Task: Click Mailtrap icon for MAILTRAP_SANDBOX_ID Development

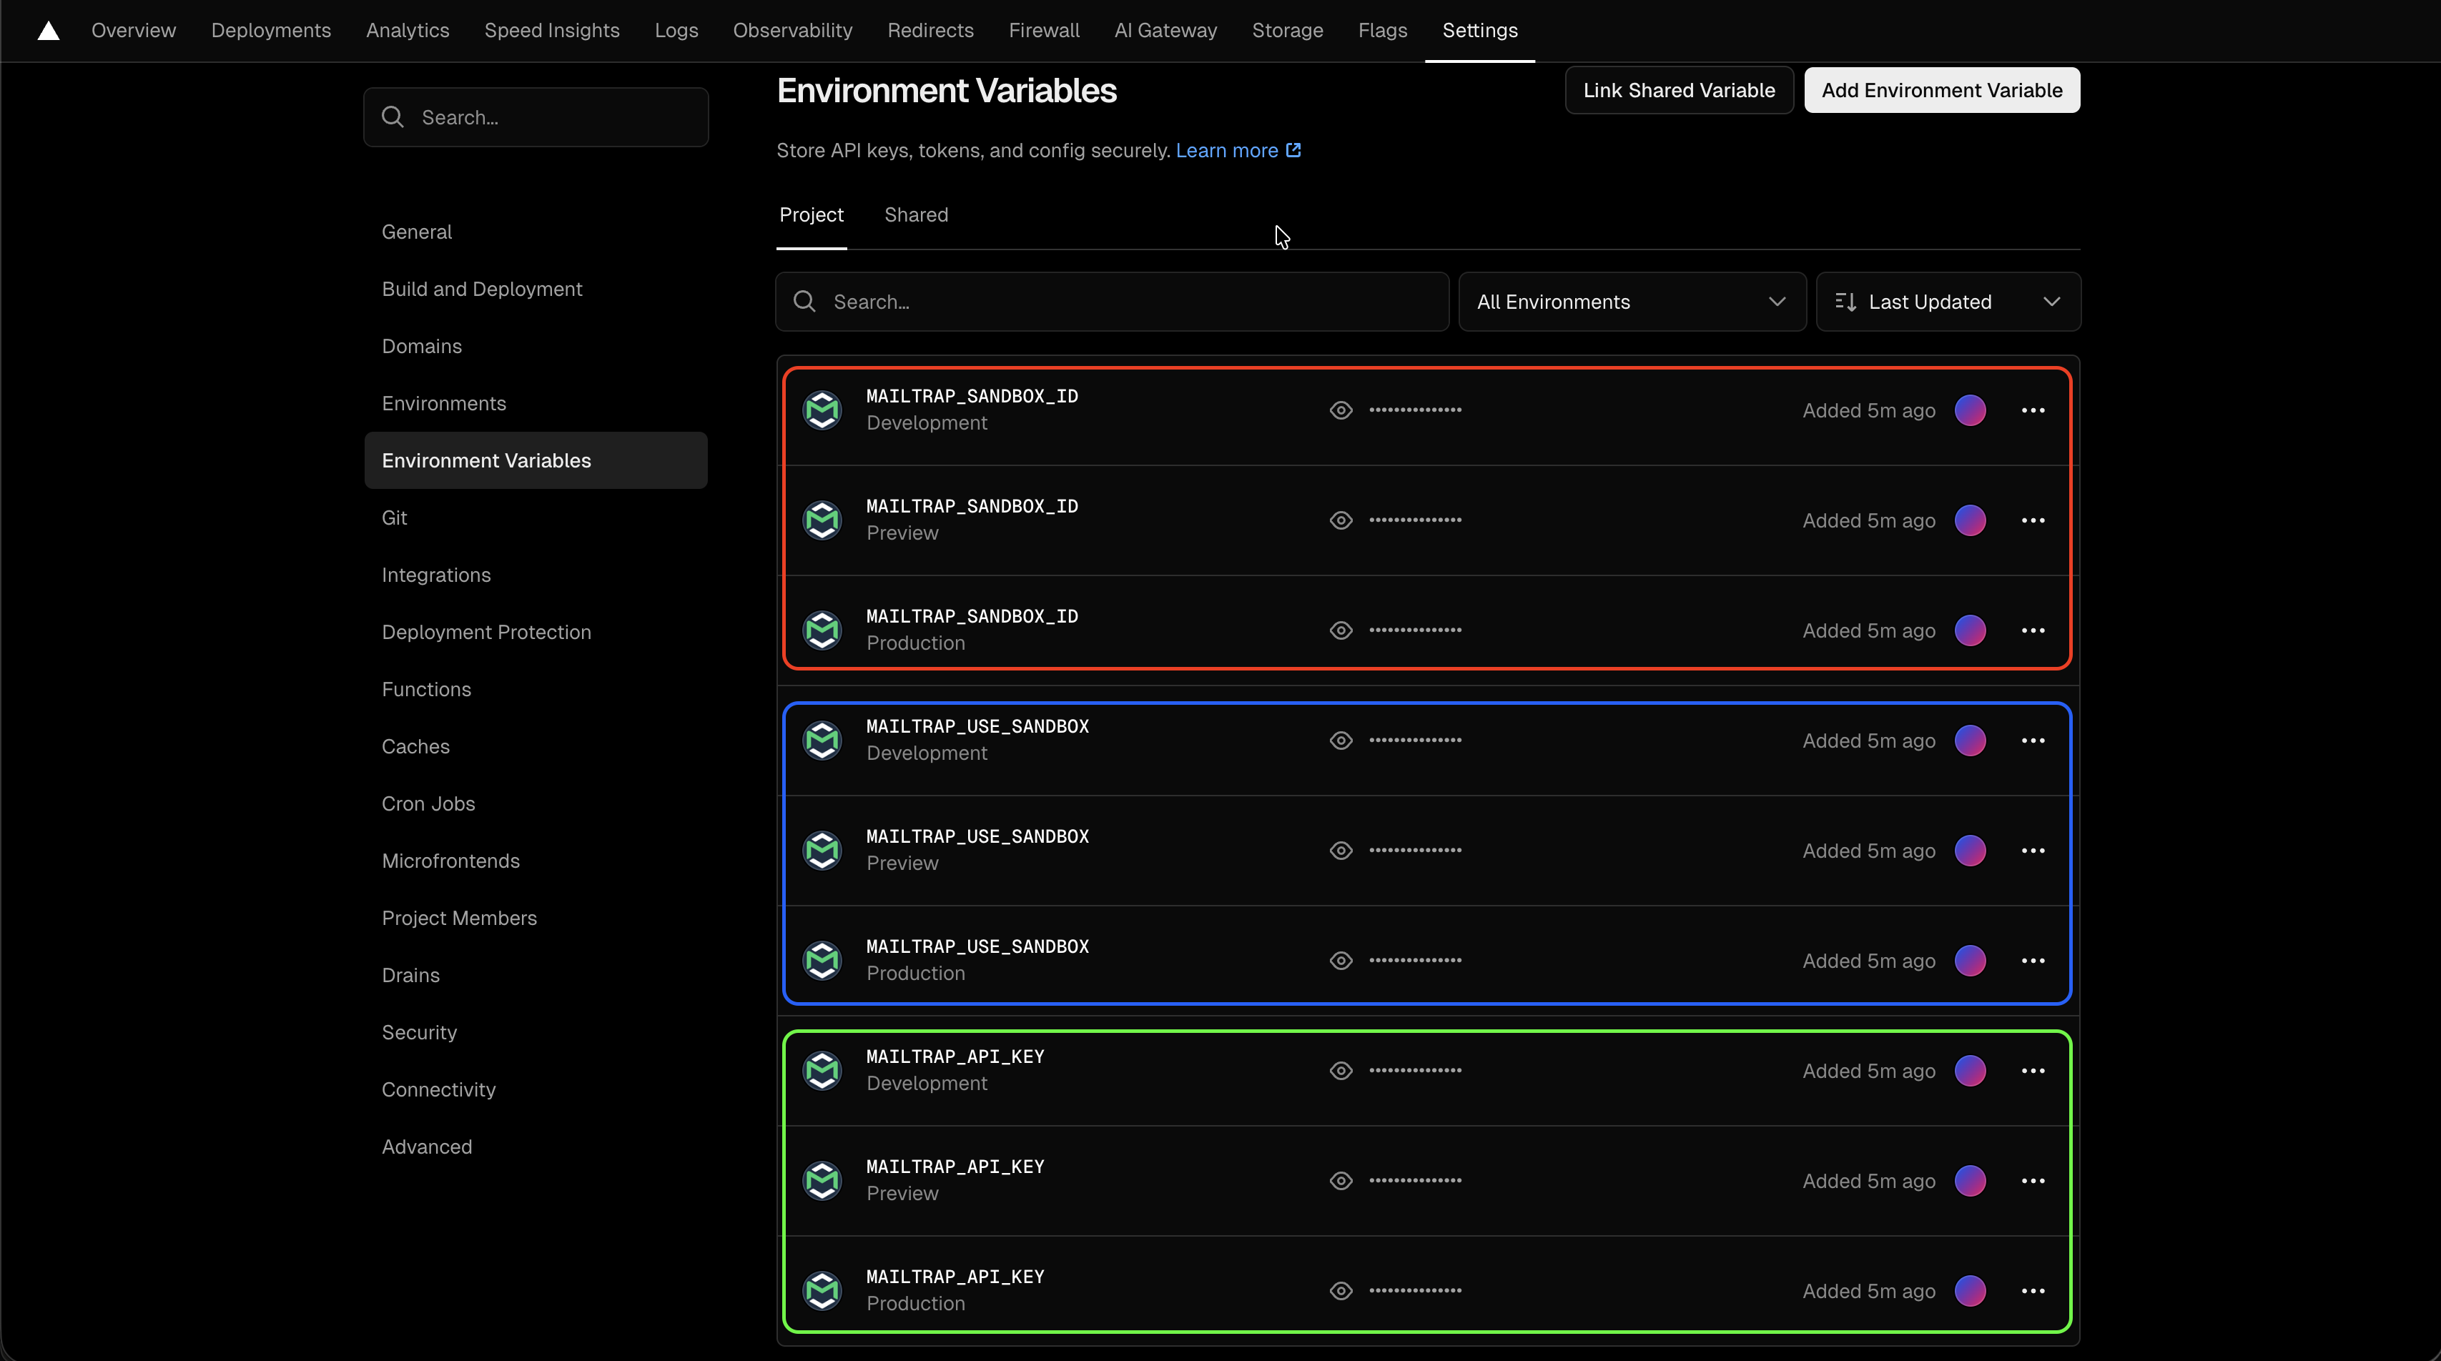Action: [x=822, y=410]
